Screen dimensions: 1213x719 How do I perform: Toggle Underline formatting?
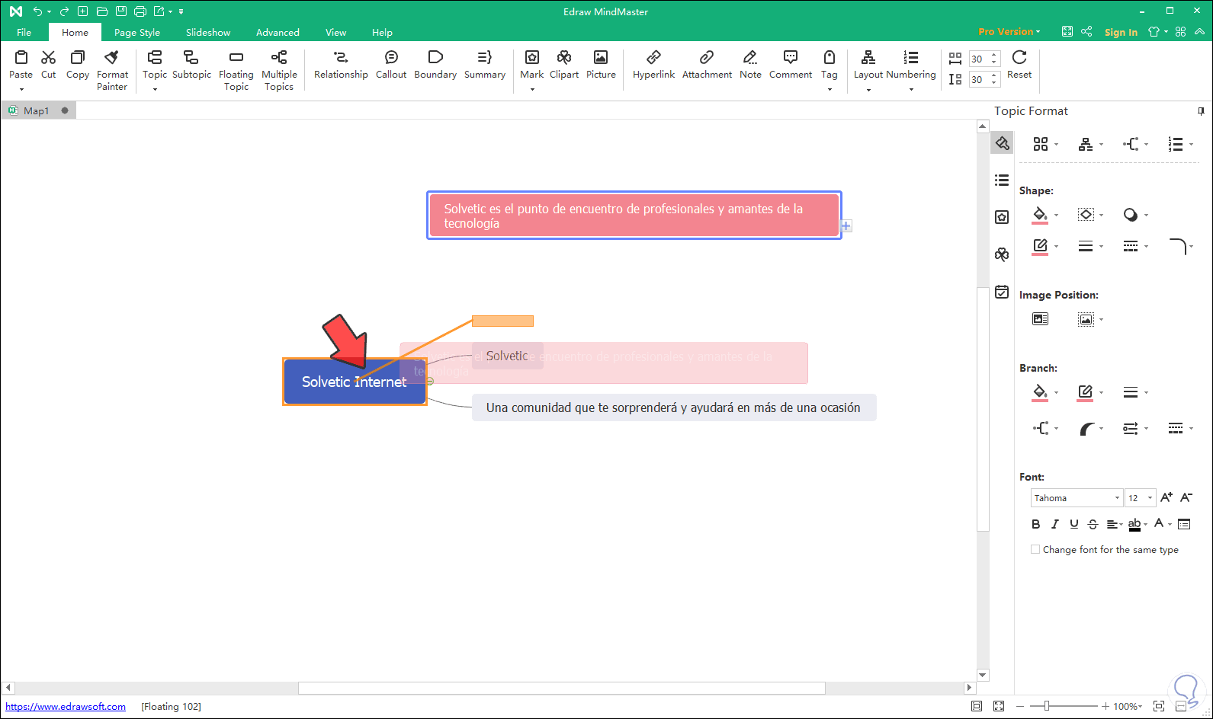click(1074, 524)
